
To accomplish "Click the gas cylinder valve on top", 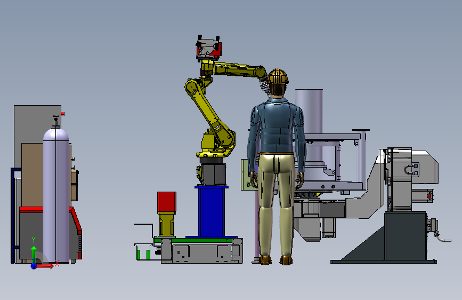I will click(56, 121).
